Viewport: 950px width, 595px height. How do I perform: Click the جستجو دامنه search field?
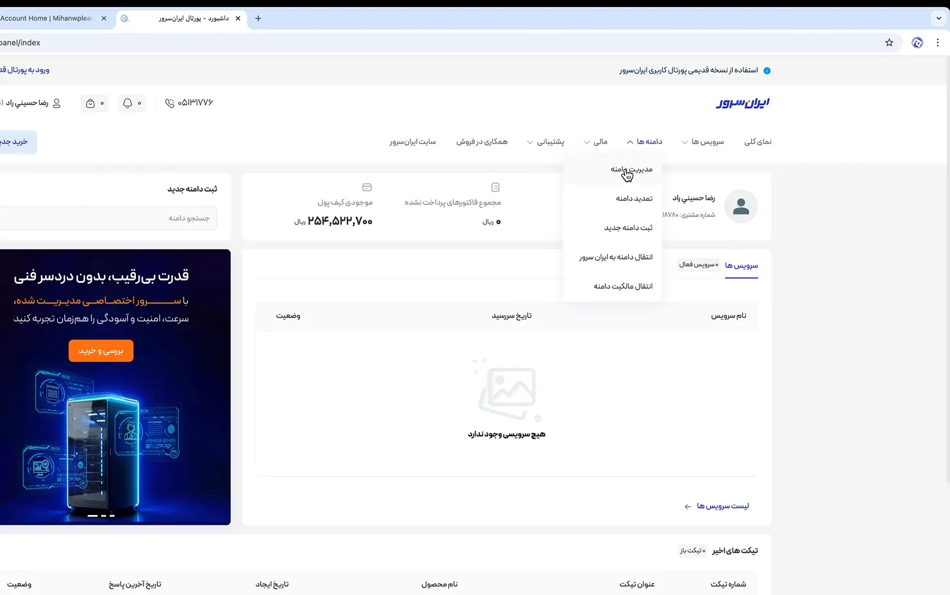pyautogui.click(x=108, y=218)
